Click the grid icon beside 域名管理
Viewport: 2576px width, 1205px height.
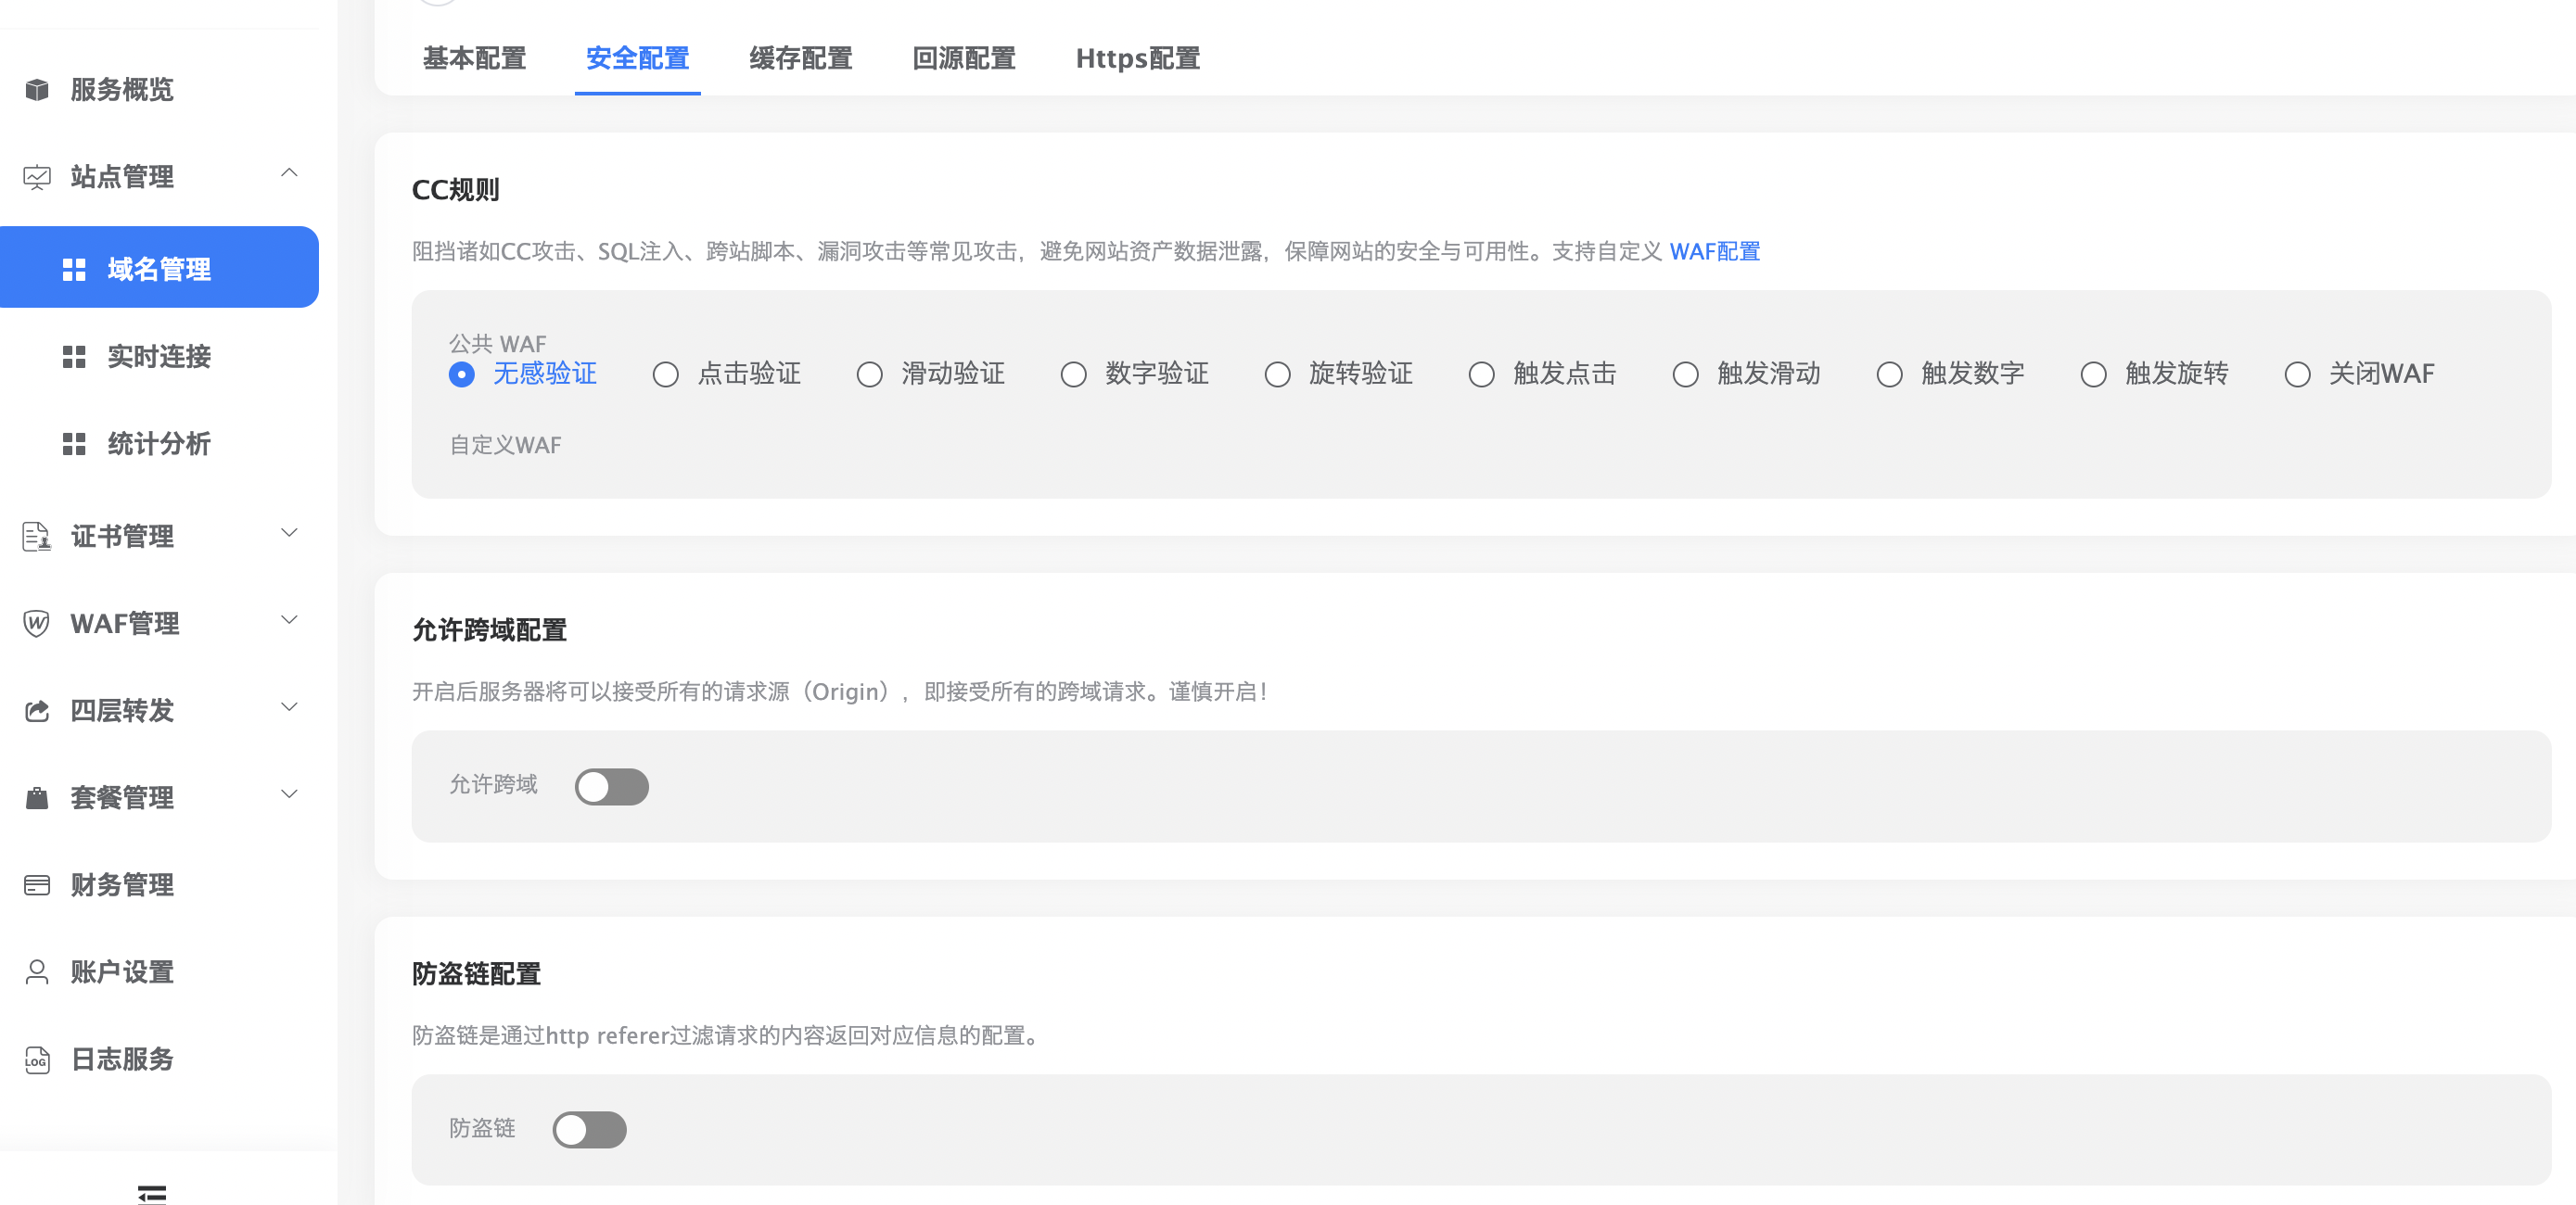pos(74,269)
